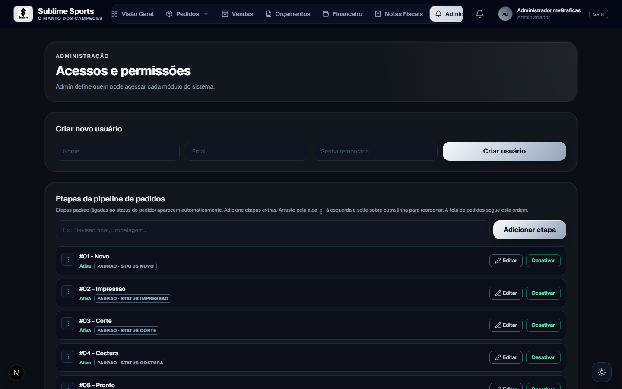The width and height of the screenshot is (622, 389).
Task: Deactivate the #03 - Corte stage
Action: [543, 325]
